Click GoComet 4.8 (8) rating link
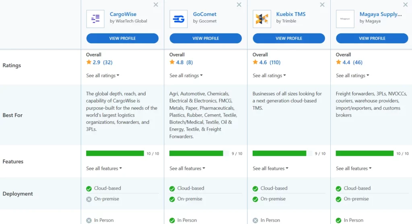This screenshot has width=412, height=224. (184, 62)
